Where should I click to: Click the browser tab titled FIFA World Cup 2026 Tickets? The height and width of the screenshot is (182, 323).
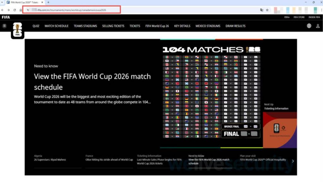25,3
